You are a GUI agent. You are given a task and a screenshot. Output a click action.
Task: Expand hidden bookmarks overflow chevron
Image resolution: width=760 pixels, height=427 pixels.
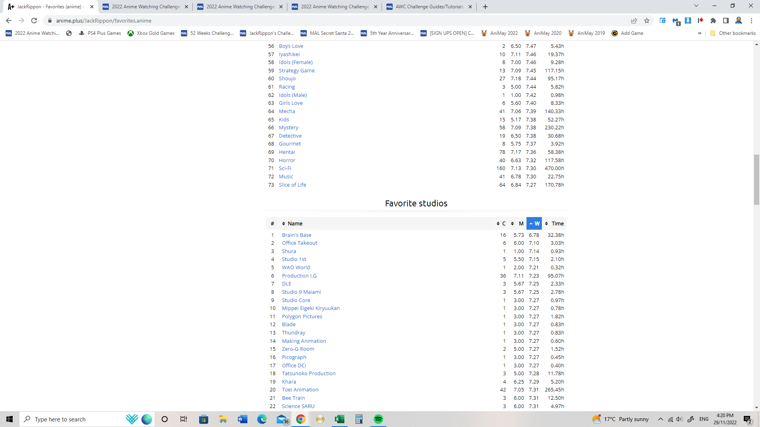click(x=700, y=33)
